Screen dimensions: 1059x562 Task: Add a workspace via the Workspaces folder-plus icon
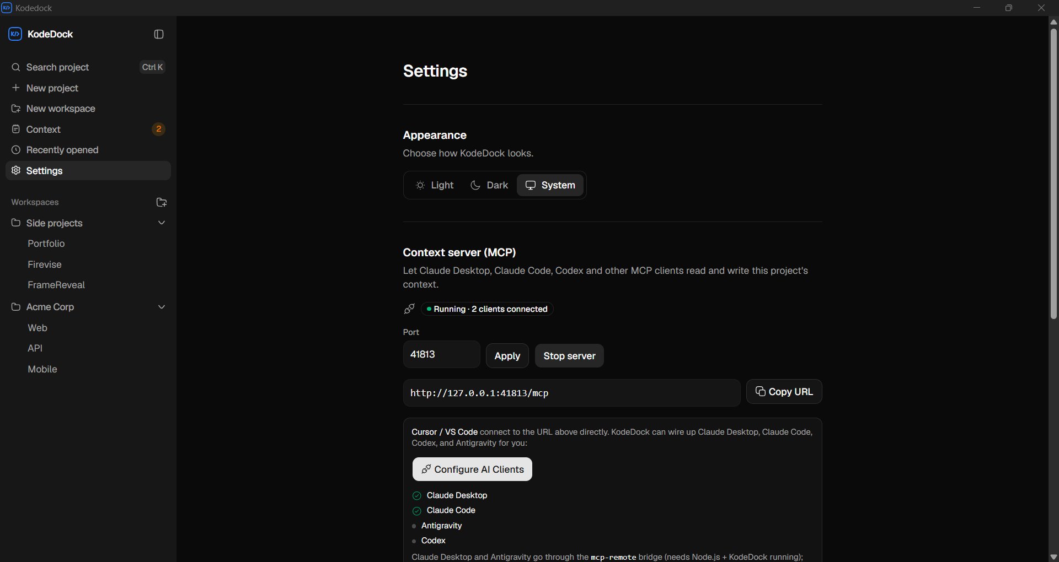click(x=162, y=202)
